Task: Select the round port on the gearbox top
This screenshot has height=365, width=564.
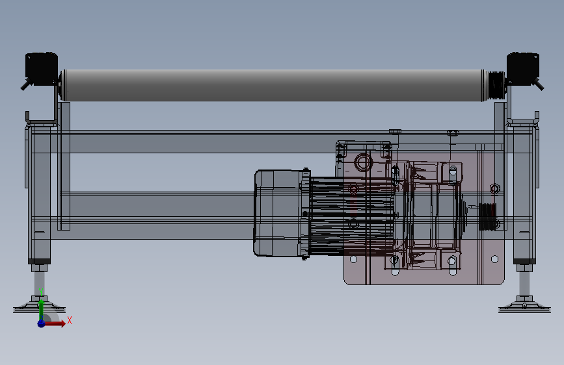Action: pos(363,162)
